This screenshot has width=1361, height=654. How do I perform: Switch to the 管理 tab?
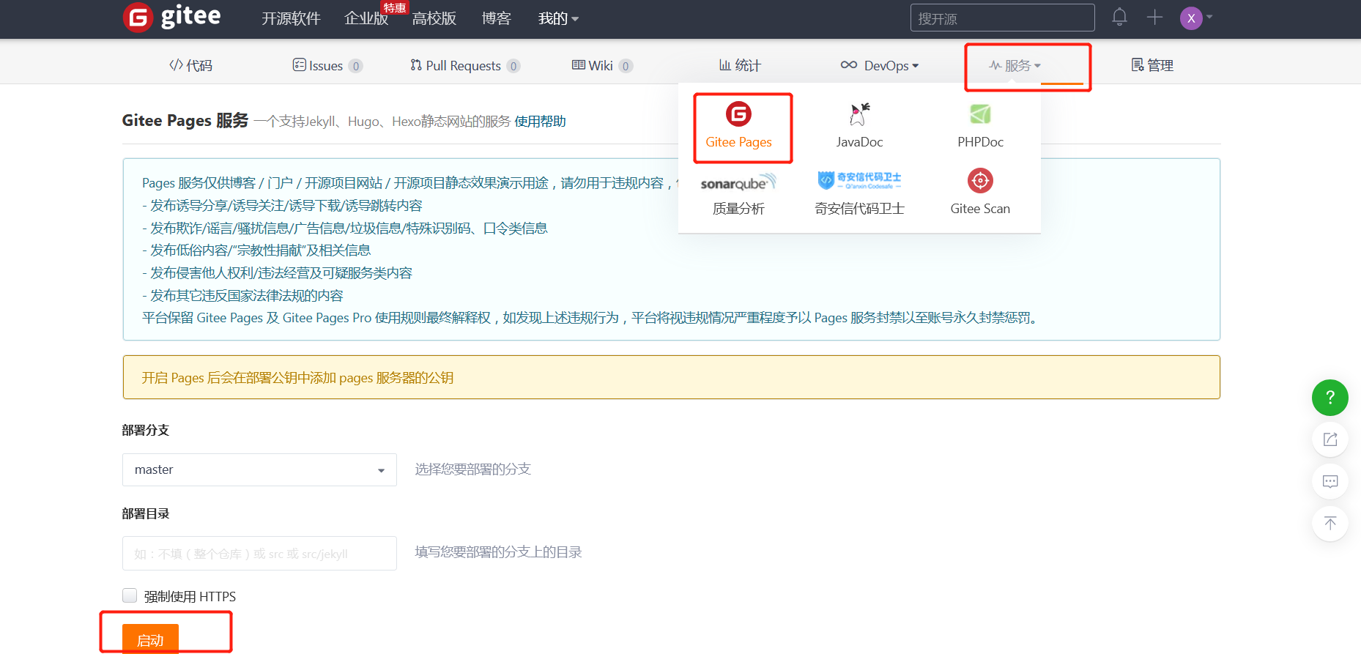1152,65
